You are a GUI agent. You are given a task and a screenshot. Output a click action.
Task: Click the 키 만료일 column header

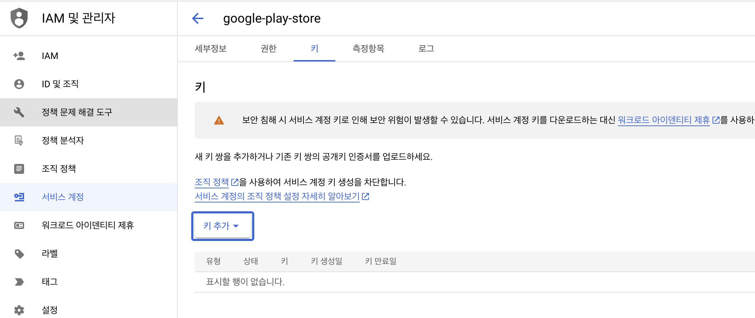381,261
